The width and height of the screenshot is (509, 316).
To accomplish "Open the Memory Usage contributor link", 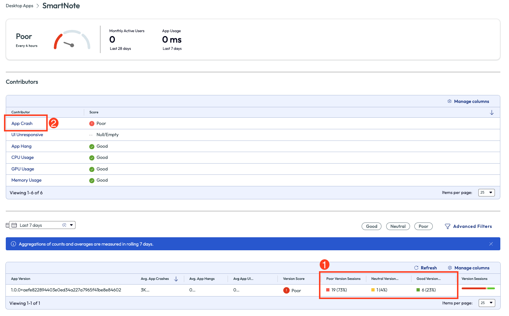I will 26,180.
